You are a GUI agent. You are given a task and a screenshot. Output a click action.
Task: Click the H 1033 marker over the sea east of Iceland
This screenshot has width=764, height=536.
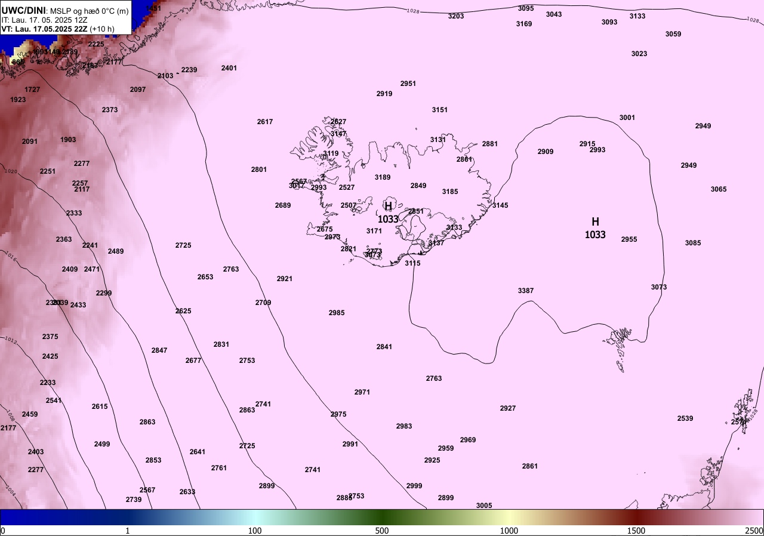(595, 228)
